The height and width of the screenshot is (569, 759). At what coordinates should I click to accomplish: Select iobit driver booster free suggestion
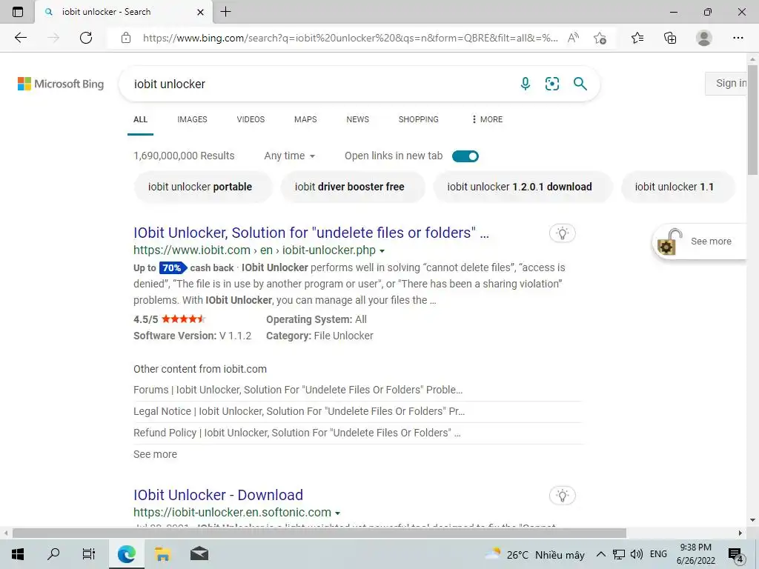click(x=352, y=187)
